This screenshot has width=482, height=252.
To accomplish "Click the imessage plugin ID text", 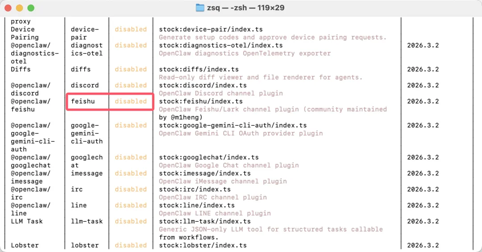I will click(x=87, y=174).
